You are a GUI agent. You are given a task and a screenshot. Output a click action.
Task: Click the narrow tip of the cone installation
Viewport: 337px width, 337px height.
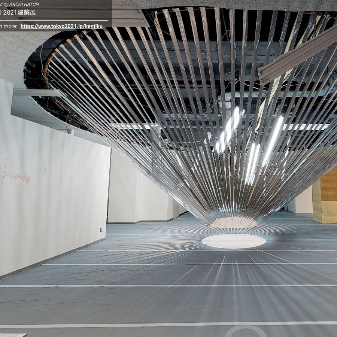click(234, 222)
